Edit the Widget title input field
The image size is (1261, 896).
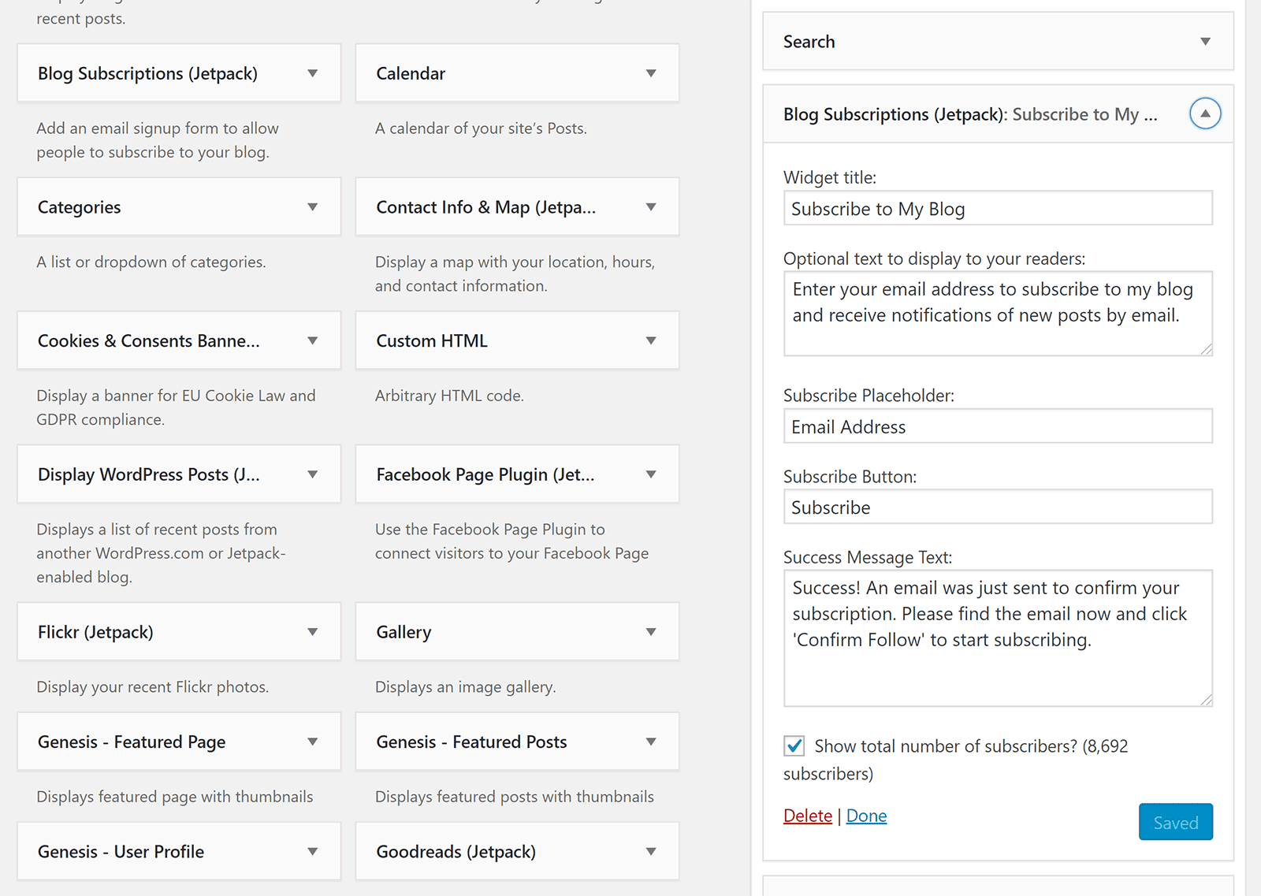(x=998, y=208)
